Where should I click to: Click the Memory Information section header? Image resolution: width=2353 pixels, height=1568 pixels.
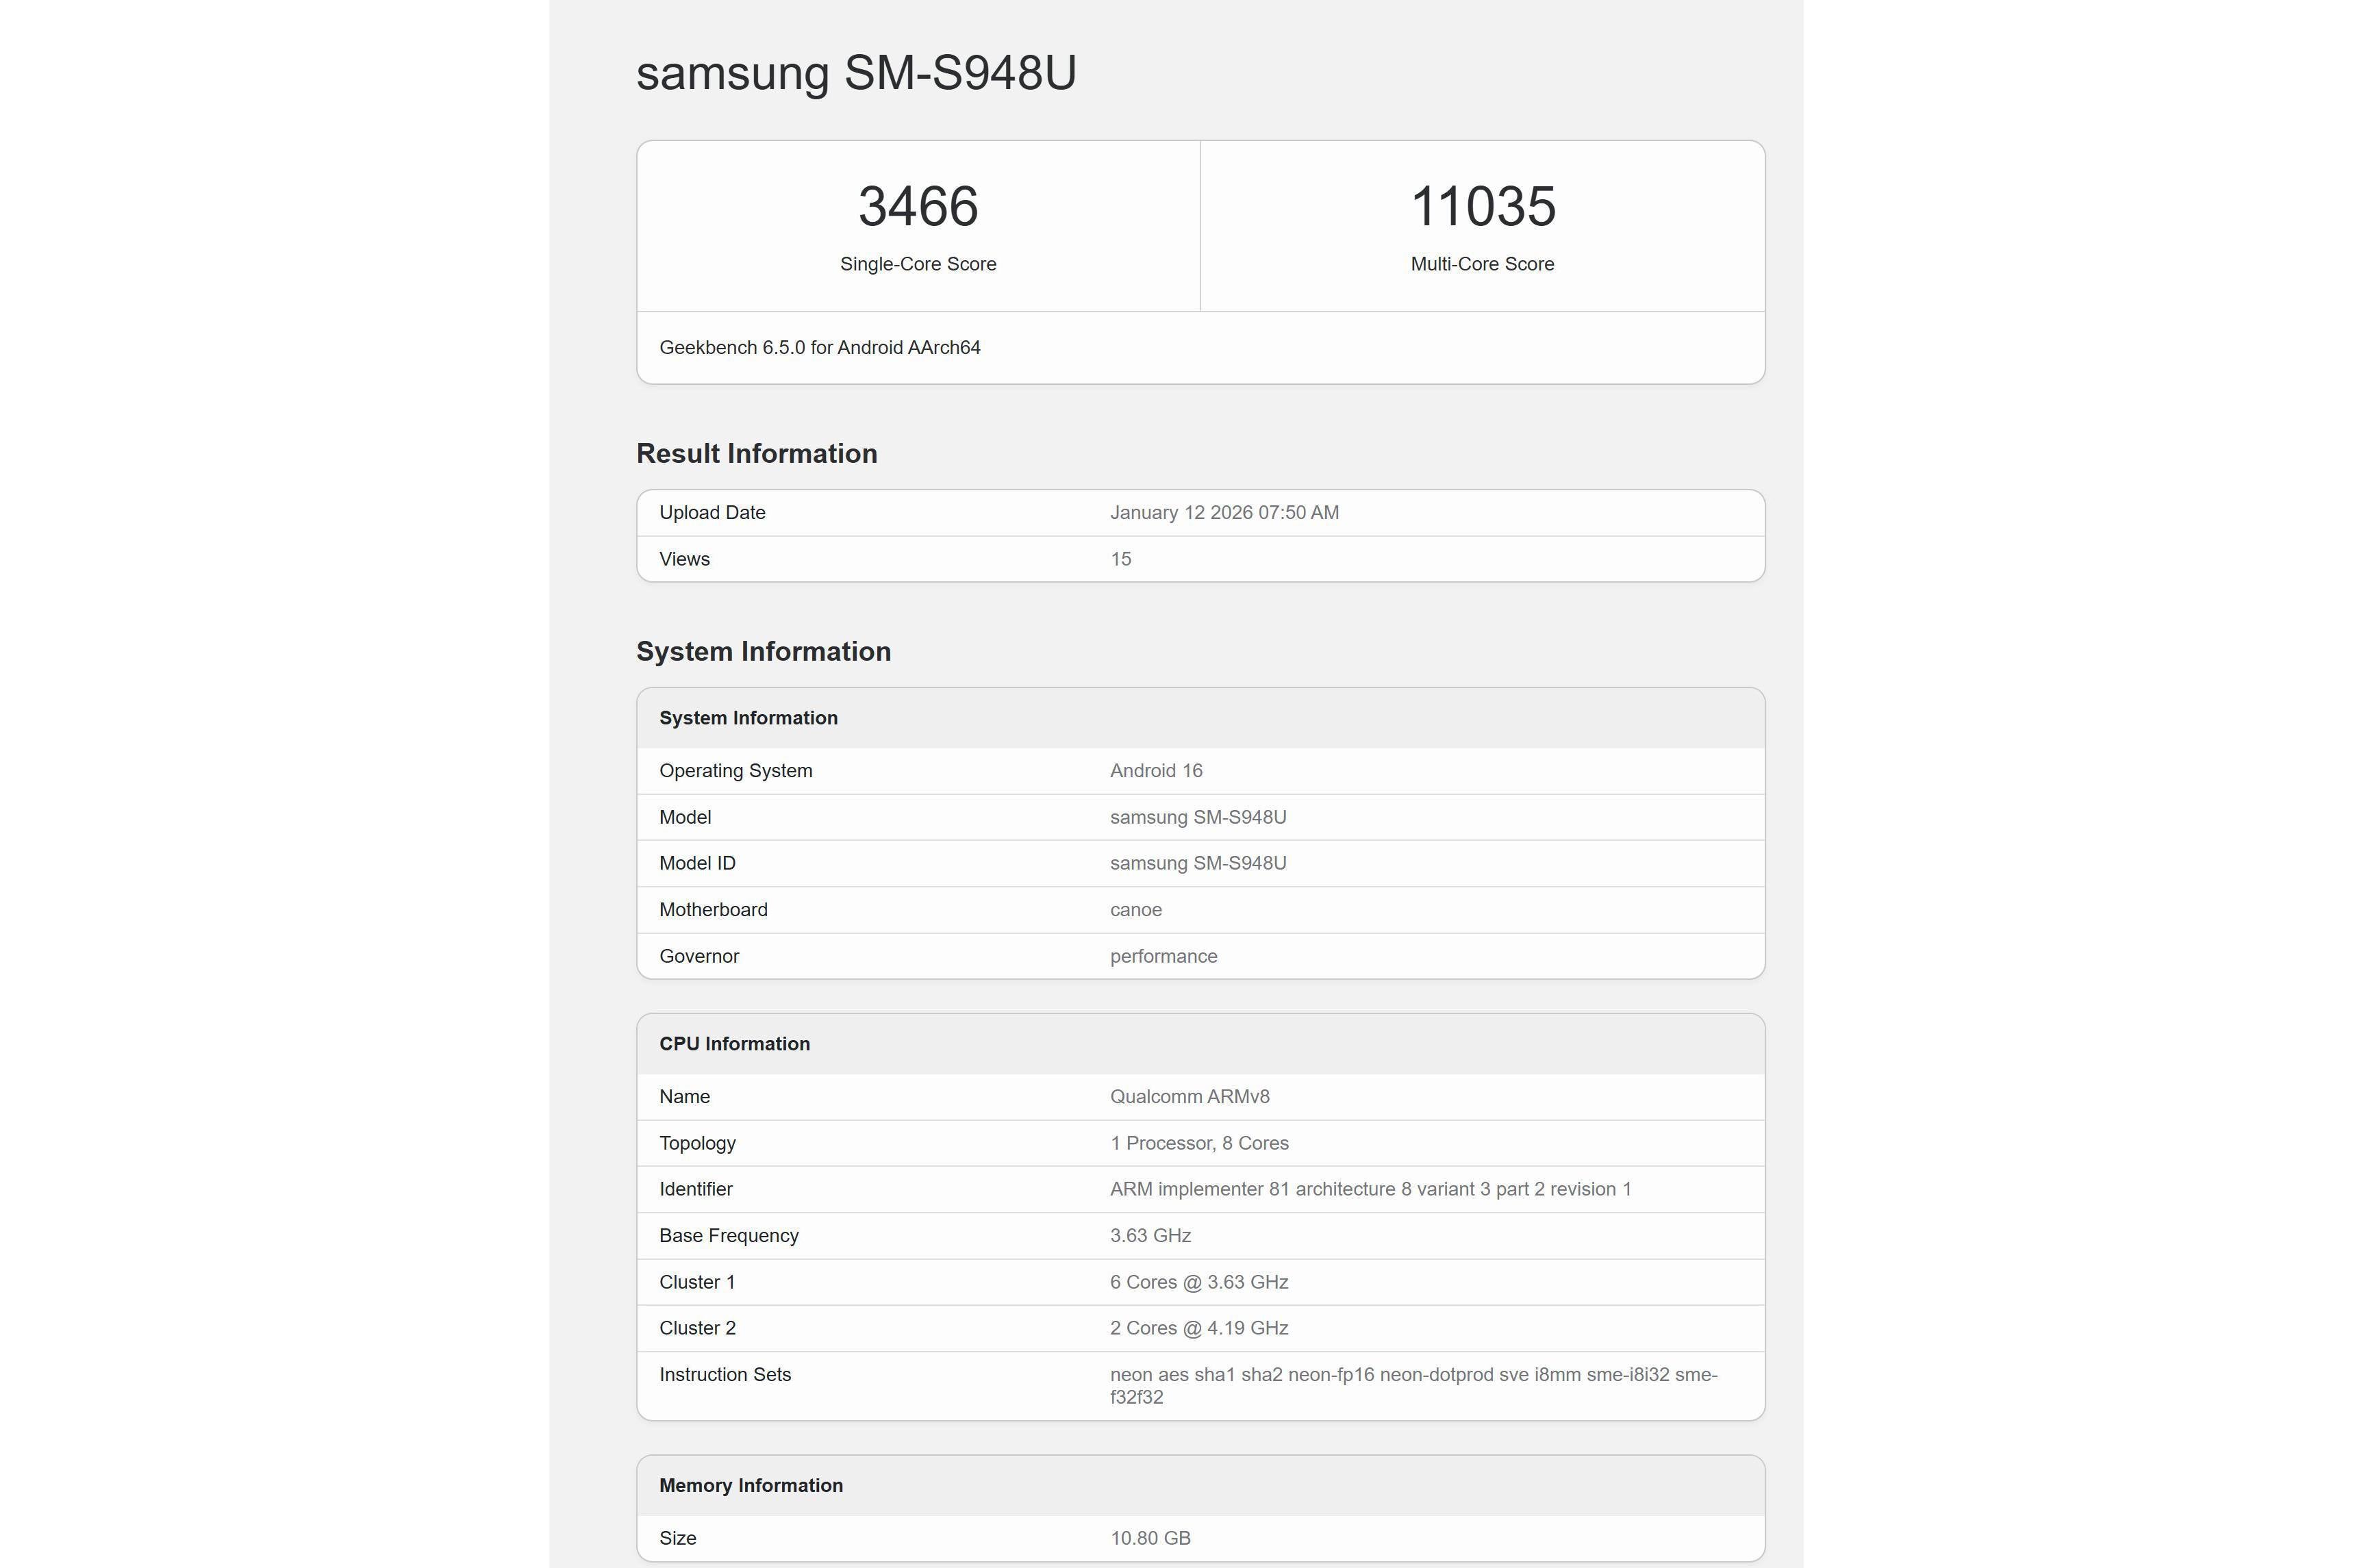coord(751,1485)
